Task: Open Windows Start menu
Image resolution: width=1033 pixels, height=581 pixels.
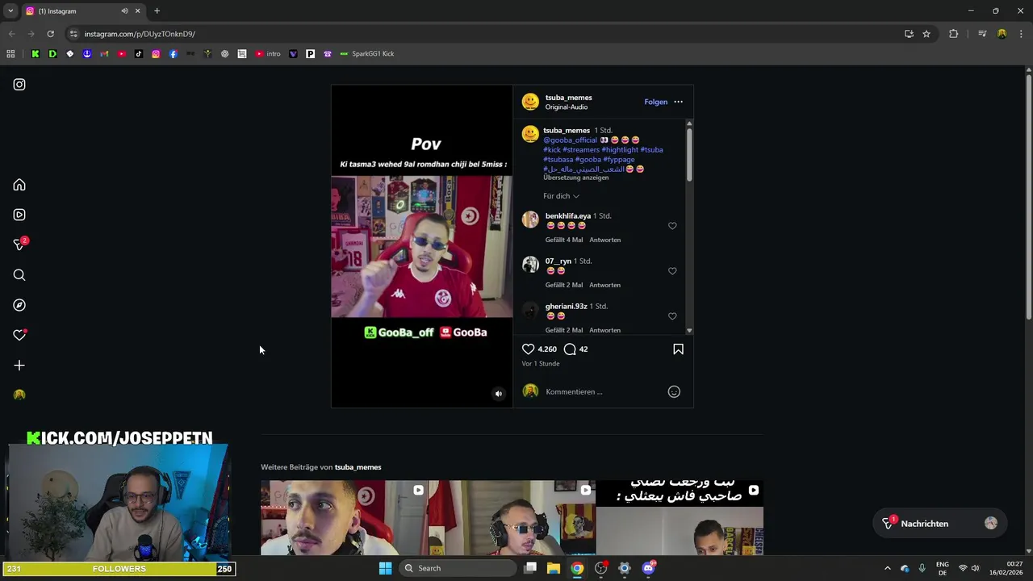Action: pyautogui.click(x=385, y=568)
